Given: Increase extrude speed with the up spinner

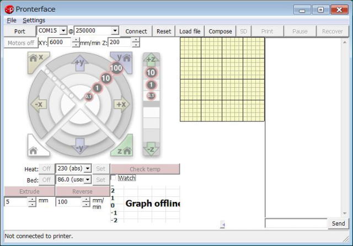Looking at the screenshot, I should pos(86,200).
